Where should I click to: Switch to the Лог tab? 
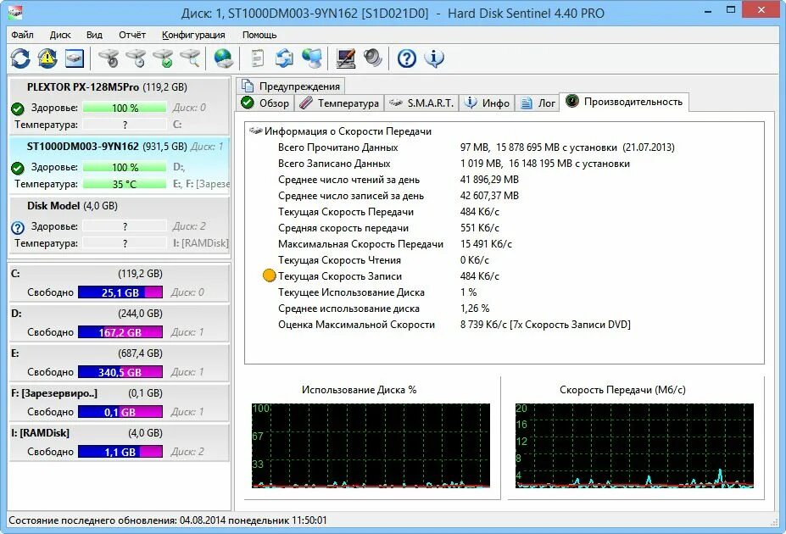click(538, 103)
